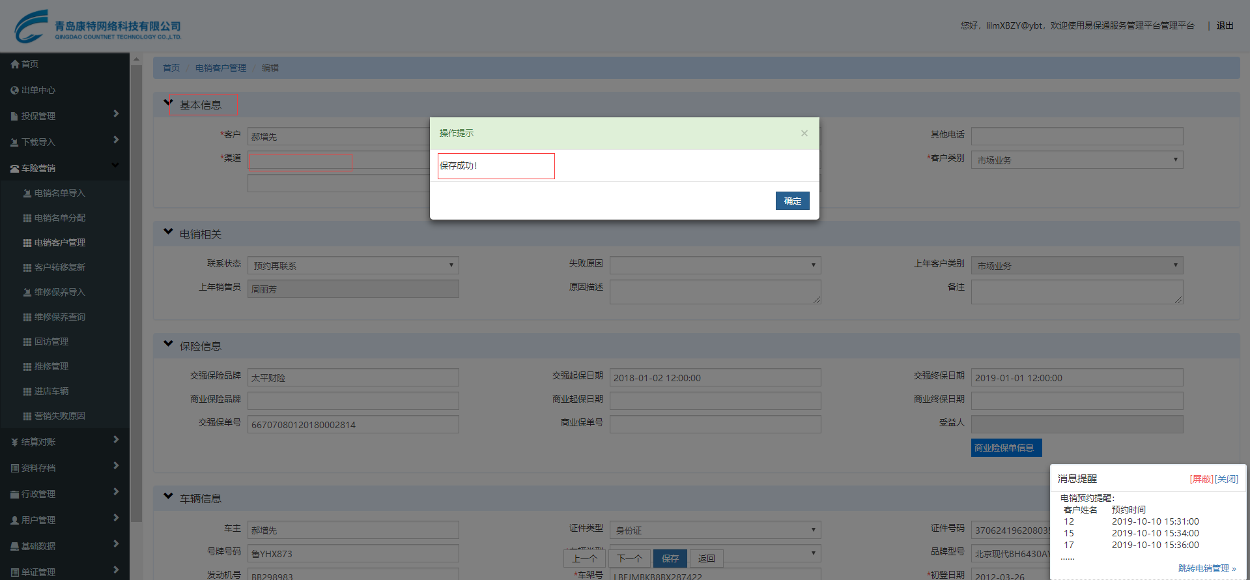Follow the 跳转电销管理 link

click(x=1207, y=568)
